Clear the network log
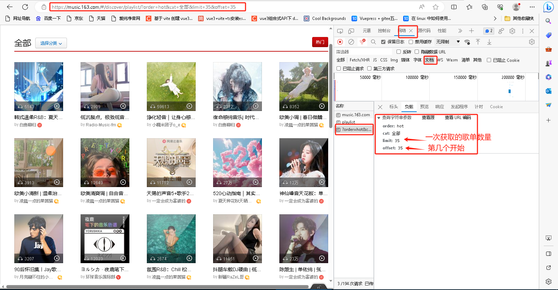The width and height of the screenshot is (558, 290). (351, 42)
